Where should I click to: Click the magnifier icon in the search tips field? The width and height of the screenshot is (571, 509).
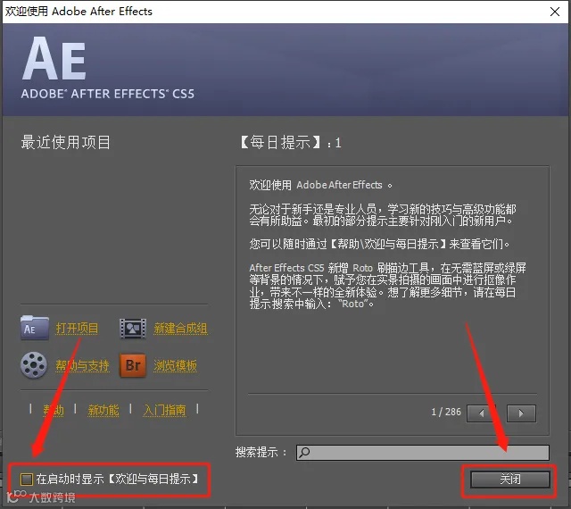pyautogui.click(x=304, y=453)
